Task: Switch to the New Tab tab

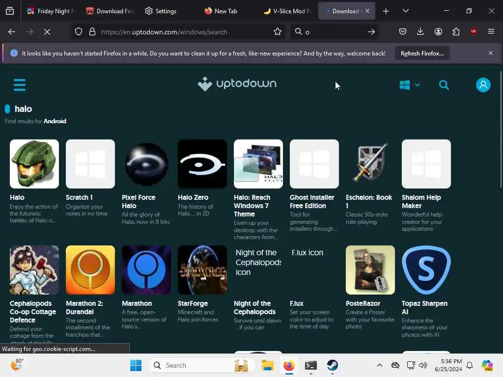Action: (225, 11)
